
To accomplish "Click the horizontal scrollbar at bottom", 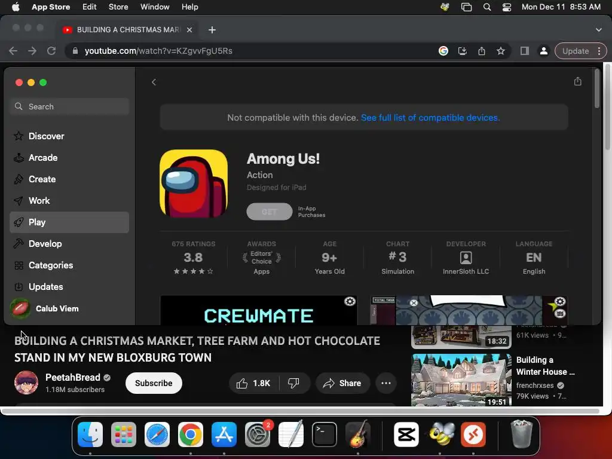I will point(301,411).
